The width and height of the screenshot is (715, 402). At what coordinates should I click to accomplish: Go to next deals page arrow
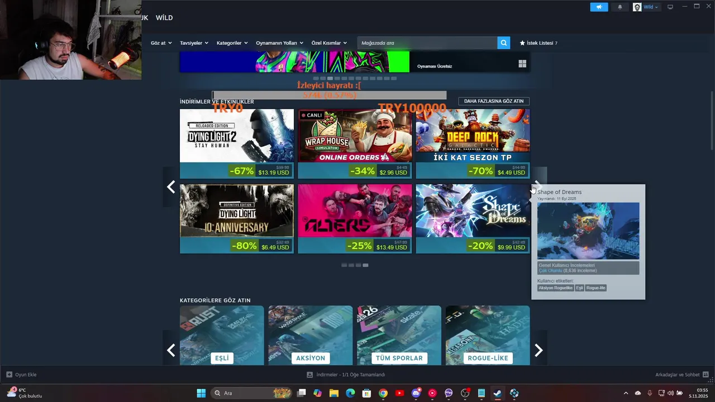click(538, 187)
